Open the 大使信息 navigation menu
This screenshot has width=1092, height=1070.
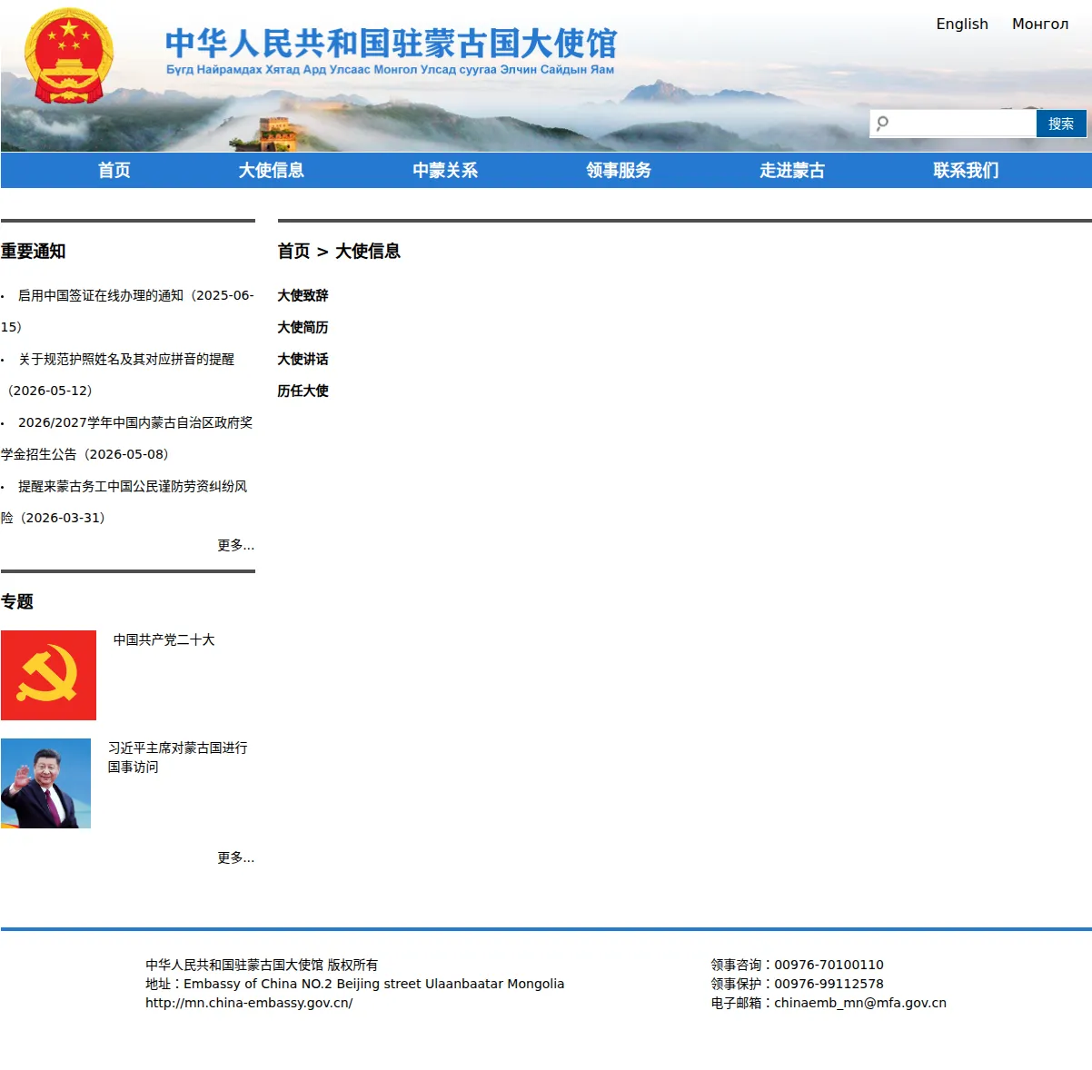[x=272, y=170]
